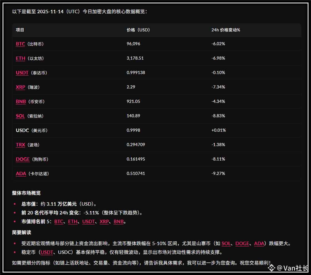Screen dimensions: 311x275
Task: Select the BTC price 96,096
Action: [134, 44]
